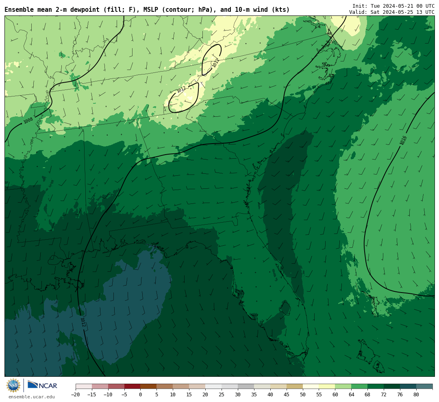Pick the above-80 gray-teal swatch

425,387
